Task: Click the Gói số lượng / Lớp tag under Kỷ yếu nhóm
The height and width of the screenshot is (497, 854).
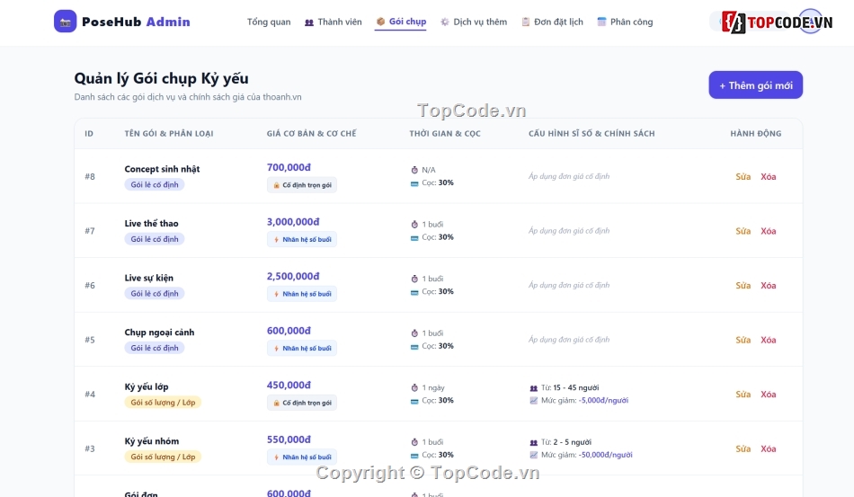Action: point(163,457)
